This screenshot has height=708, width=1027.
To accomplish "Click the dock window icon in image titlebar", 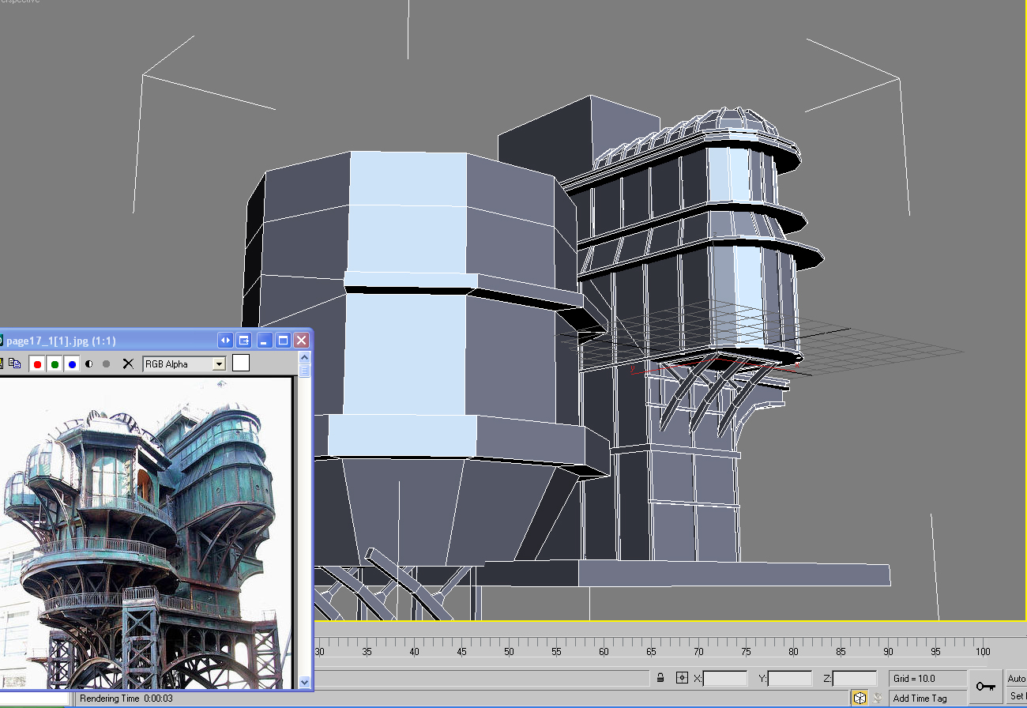I will pyautogui.click(x=244, y=341).
